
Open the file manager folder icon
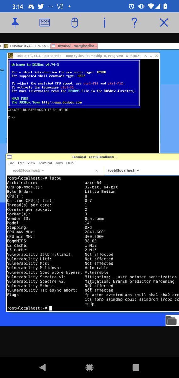[x=172, y=321]
